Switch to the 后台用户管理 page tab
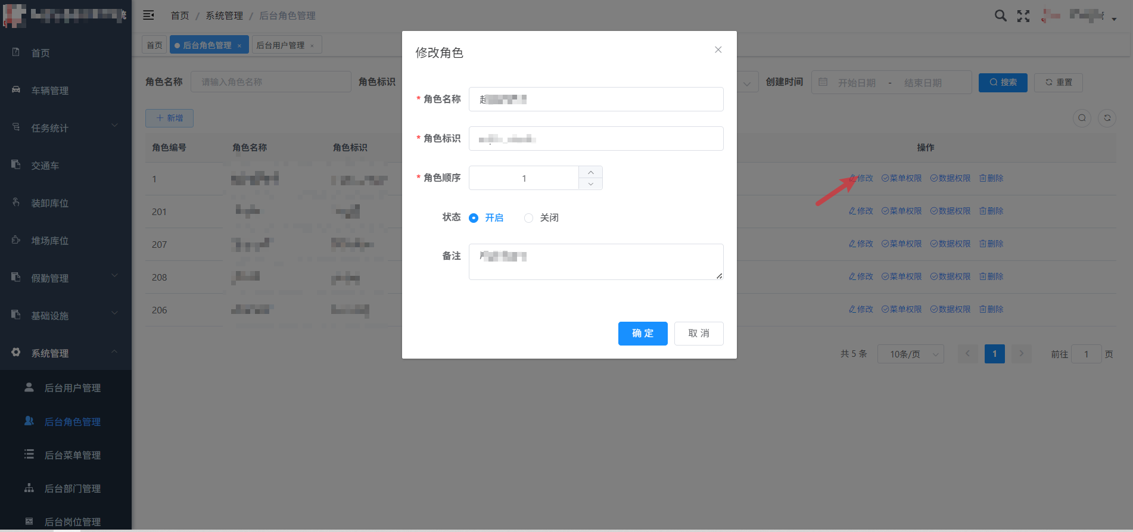The image size is (1133, 532). [280, 45]
